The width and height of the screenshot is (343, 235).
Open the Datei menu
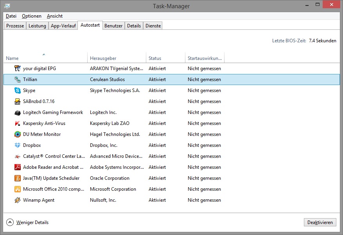[x=11, y=16]
